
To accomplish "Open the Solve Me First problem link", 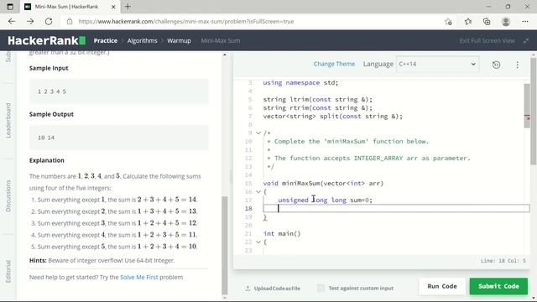I will [139, 277].
